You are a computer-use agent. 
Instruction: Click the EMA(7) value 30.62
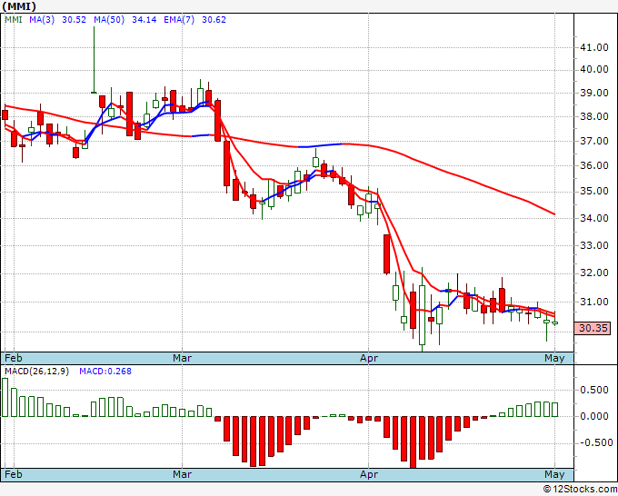coord(214,20)
